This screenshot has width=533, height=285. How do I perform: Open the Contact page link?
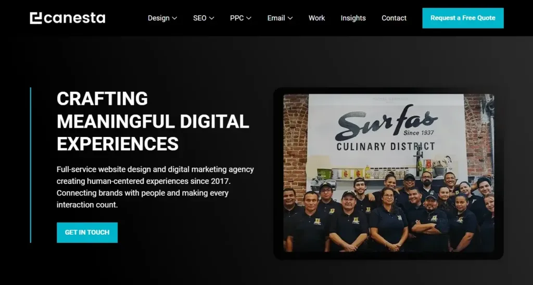(x=394, y=18)
